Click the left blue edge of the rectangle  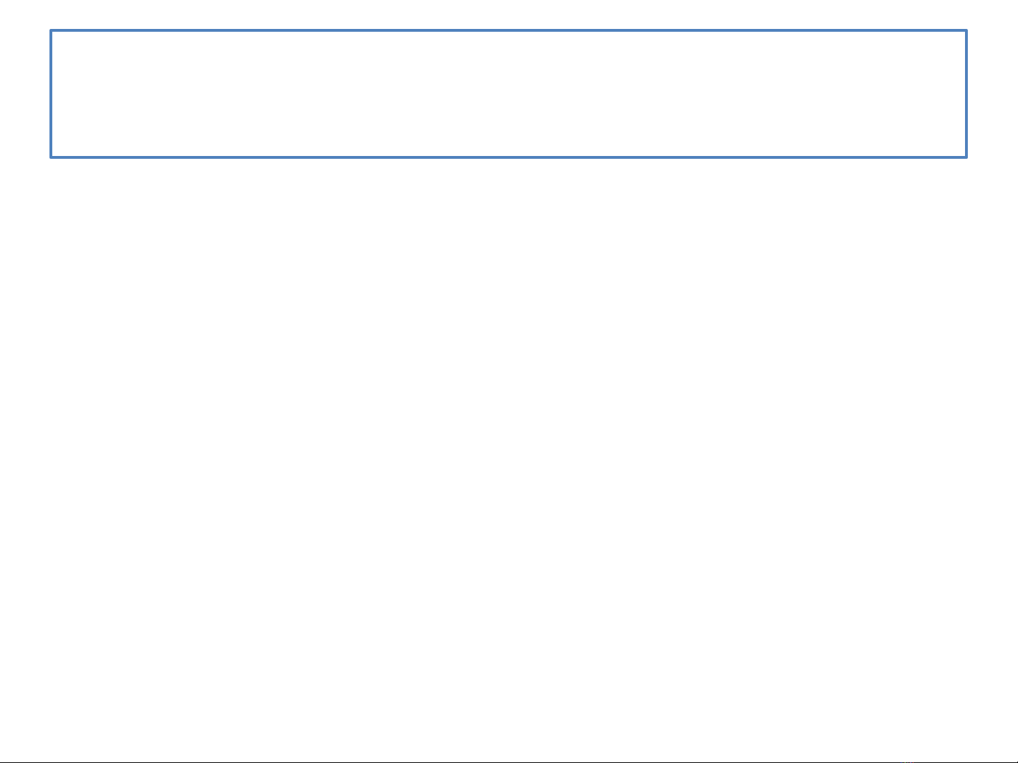coord(51,94)
